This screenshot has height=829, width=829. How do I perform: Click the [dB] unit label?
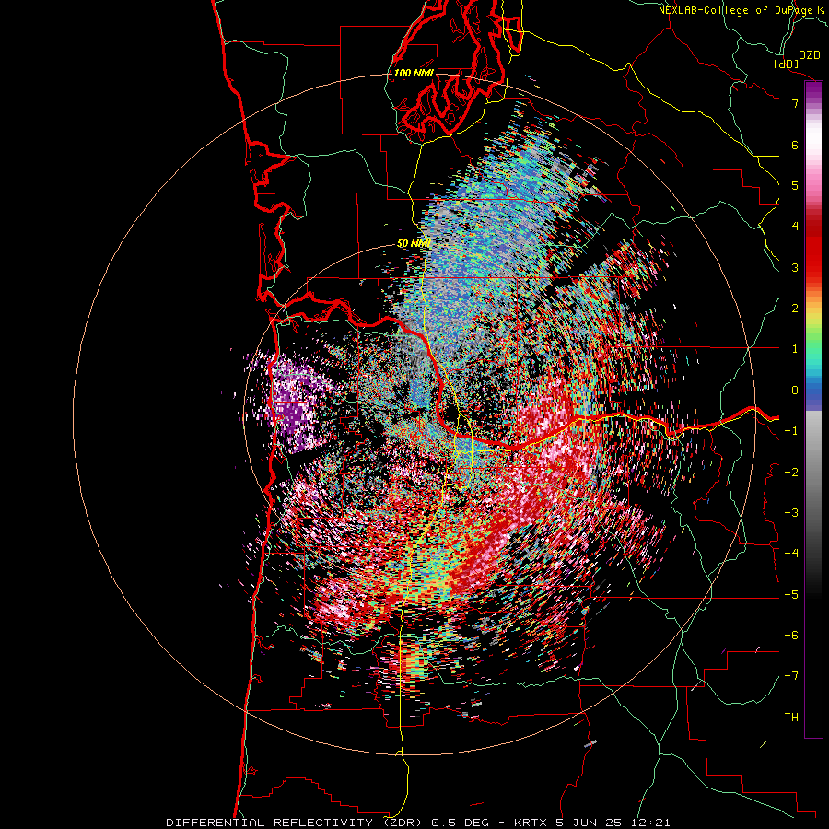pos(787,64)
